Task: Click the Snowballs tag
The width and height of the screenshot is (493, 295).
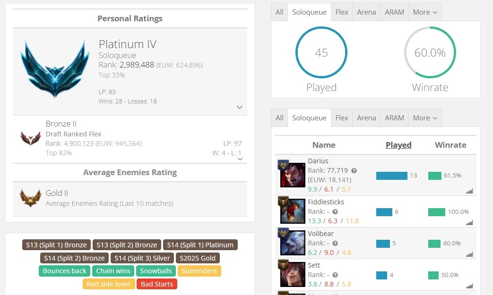Action: pyautogui.click(x=156, y=271)
